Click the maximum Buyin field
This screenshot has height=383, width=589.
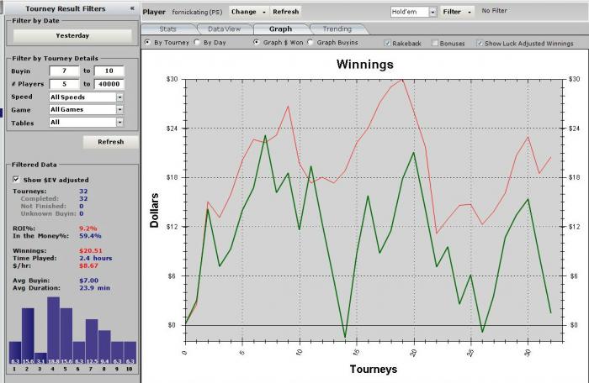109,71
